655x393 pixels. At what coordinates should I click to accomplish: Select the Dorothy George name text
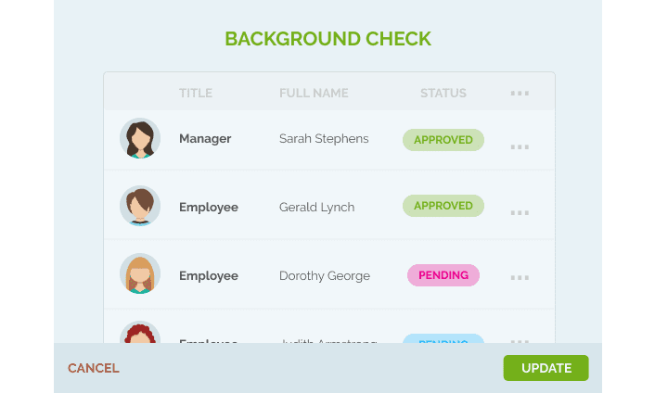click(x=325, y=276)
